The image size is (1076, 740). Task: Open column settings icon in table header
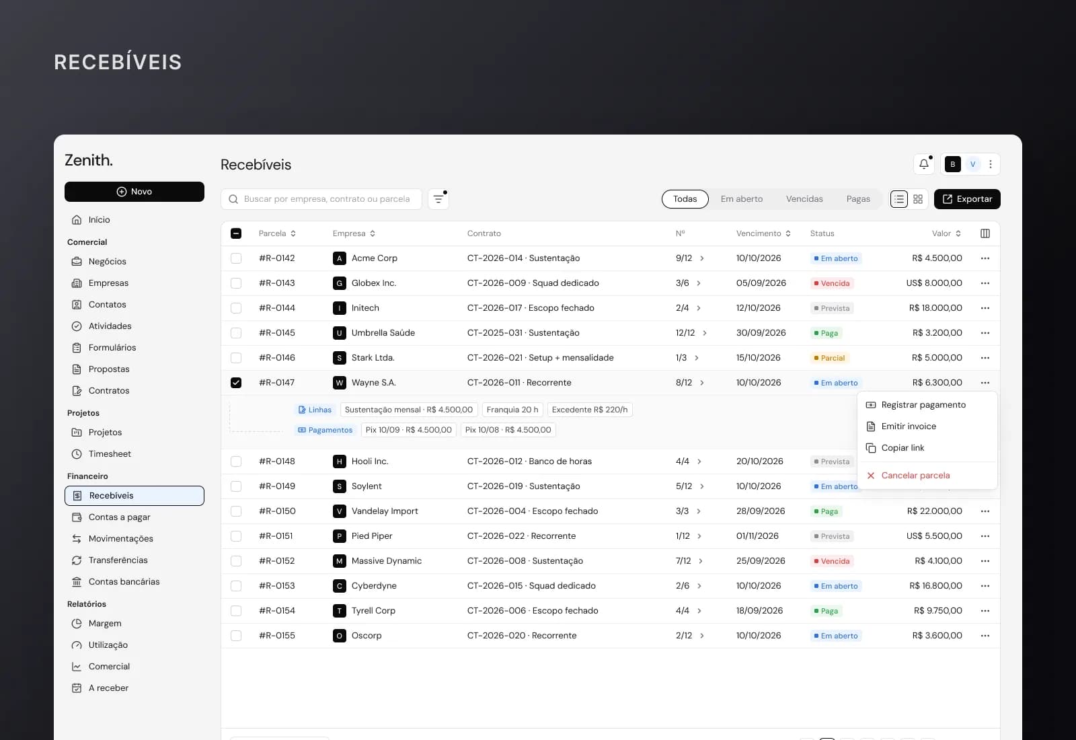985,233
